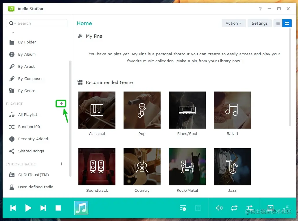Image resolution: width=298 pixels, height=221 pixels.
Task: Skip to previous track
Action: (x=13, y=208)
